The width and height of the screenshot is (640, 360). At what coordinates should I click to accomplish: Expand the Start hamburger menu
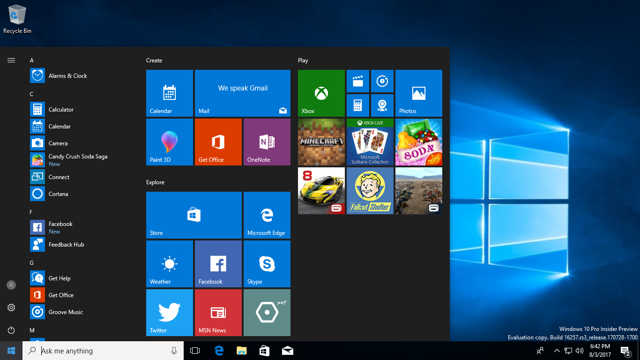coord(11,60)
